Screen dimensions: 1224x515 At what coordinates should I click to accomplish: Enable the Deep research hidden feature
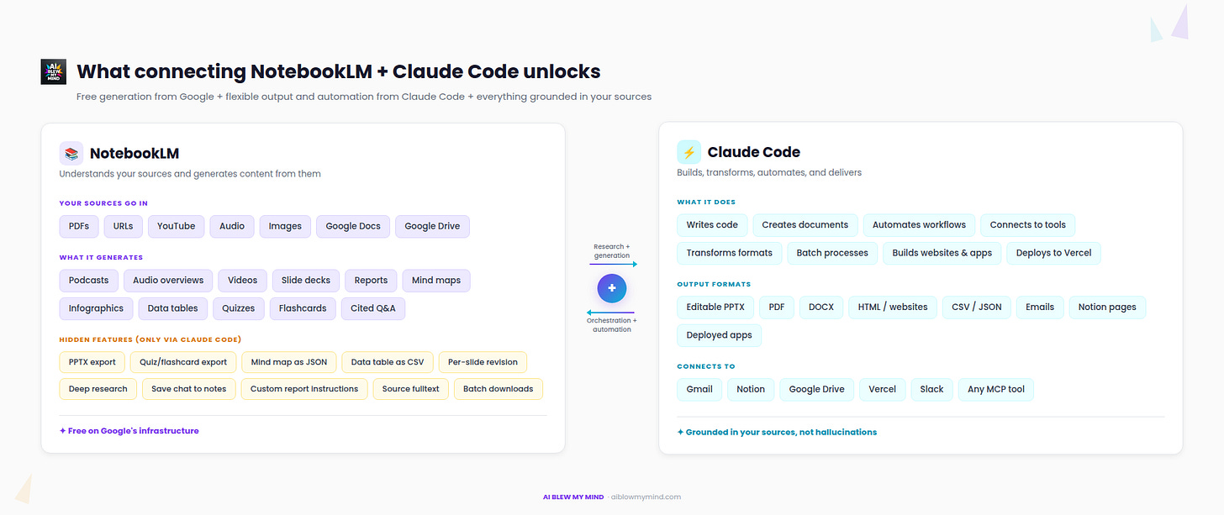click(x=98, y=388)
